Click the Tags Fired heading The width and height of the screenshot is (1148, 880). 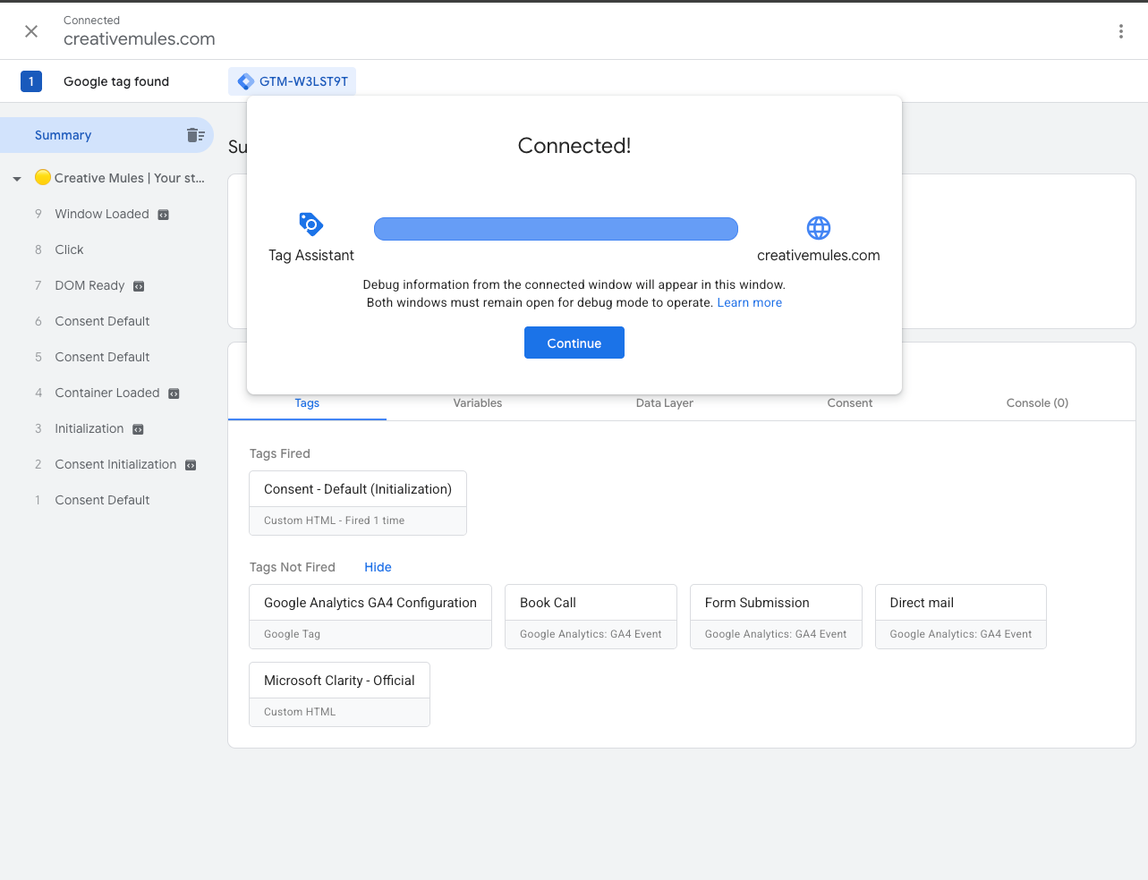(280, 453)
